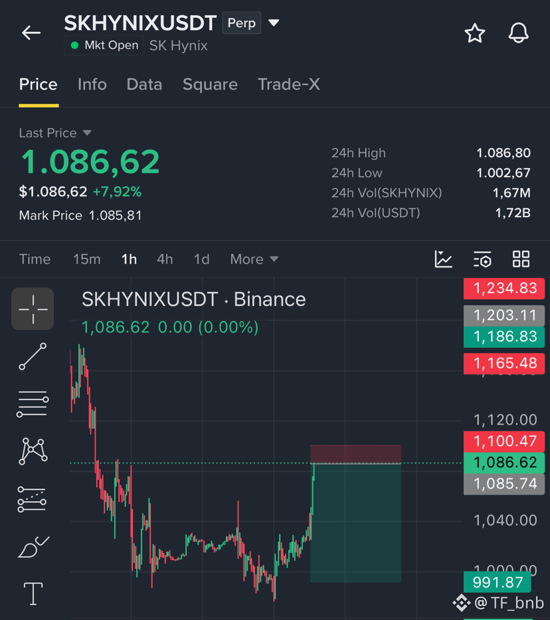550x620 pixels.
Task: Tap the 1,040.00 axis price level
Action: [x=505, y=520]
